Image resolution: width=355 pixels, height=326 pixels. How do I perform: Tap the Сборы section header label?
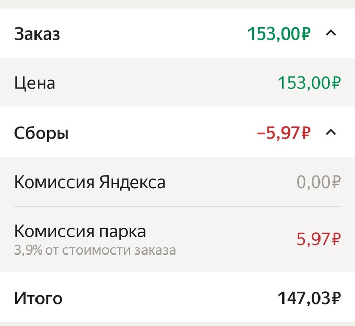point(41,133)
